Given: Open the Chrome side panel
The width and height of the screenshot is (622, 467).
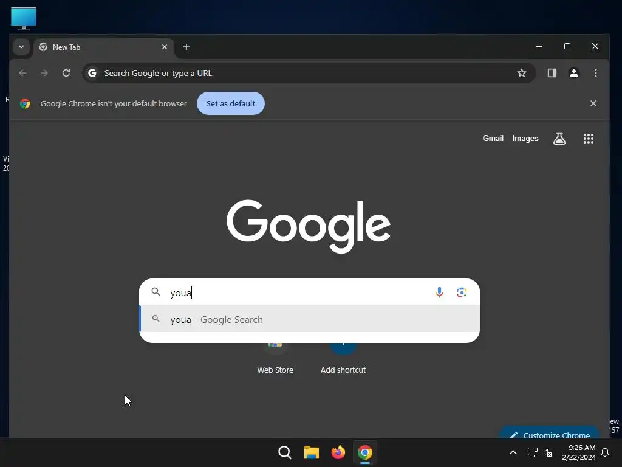Looking at the screenshot, I should [552, 73].
